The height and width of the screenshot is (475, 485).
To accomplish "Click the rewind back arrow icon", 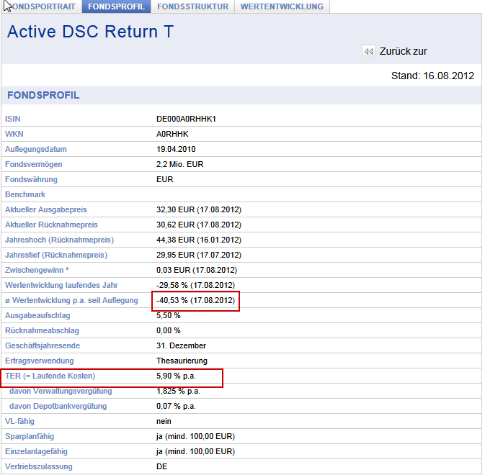I will click(x=369, y=51).
